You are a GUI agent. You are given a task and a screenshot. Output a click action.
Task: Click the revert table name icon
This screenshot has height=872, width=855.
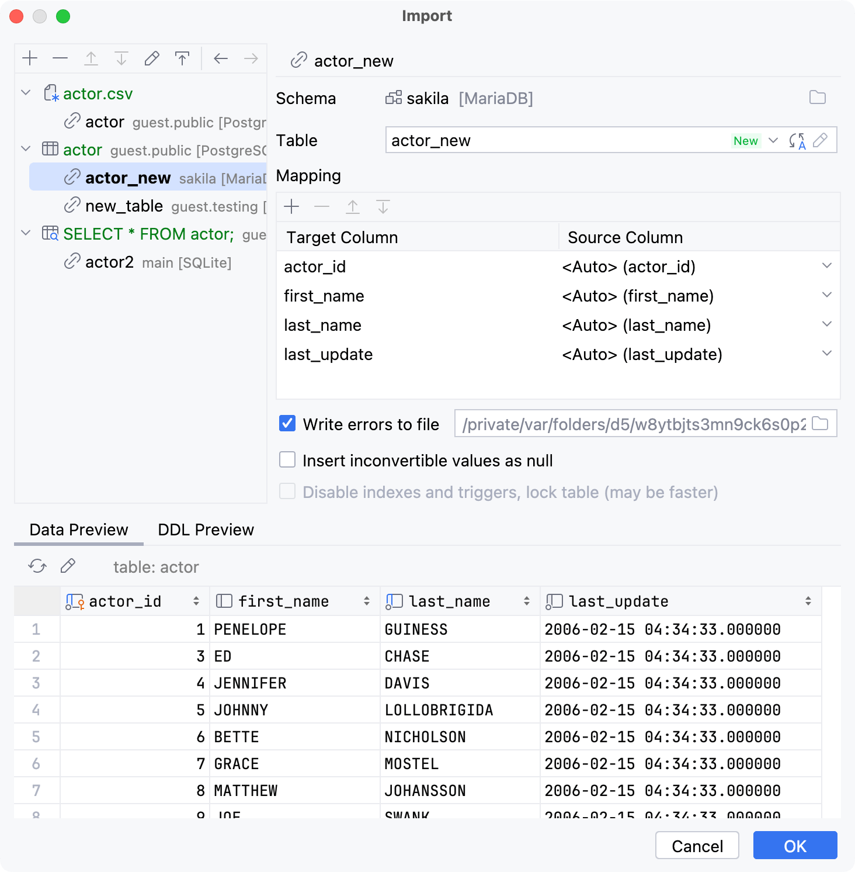click(797, 140)
